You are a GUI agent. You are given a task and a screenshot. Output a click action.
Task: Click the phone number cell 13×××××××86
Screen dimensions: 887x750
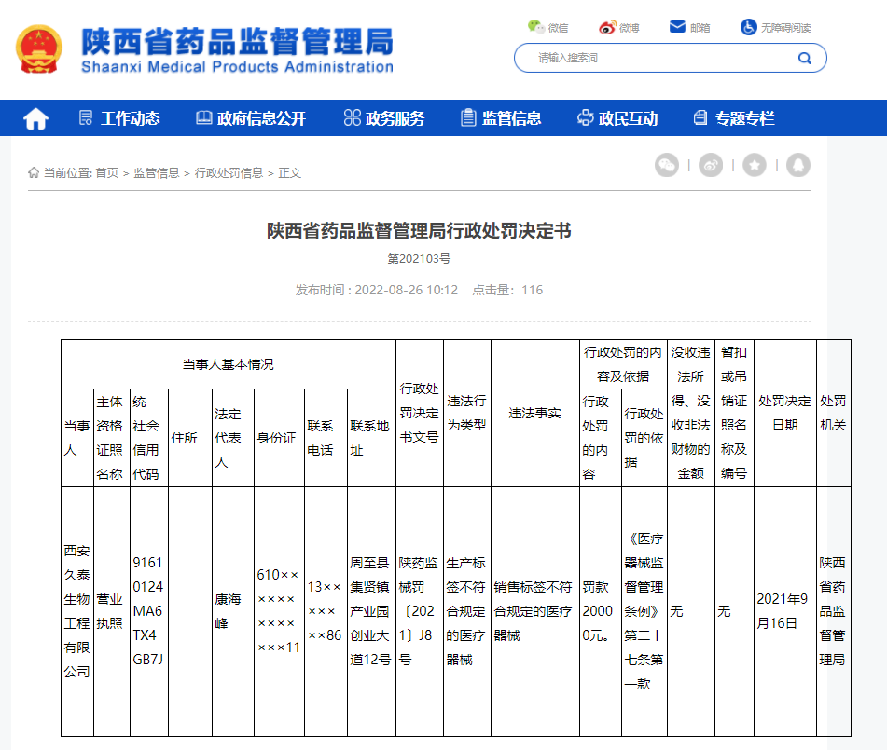coord(325,611)
